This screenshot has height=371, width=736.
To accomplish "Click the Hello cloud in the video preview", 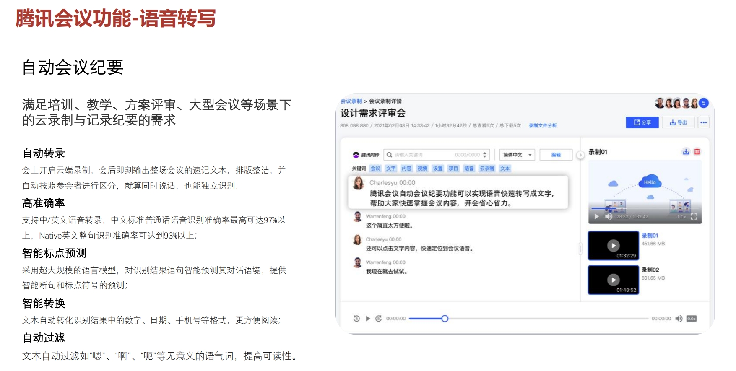I will click(x=650, y=182).
